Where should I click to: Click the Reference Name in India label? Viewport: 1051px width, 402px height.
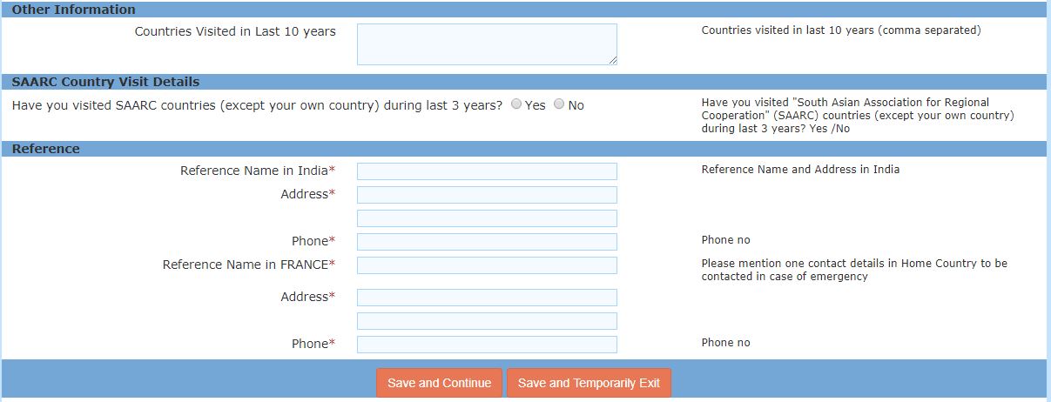click(257, 171)
